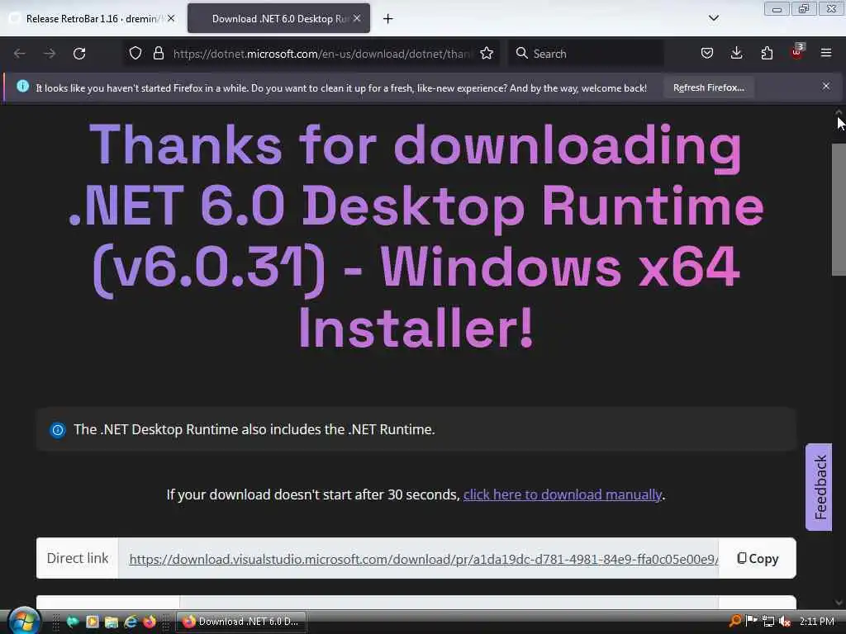846x634 pixels.
Task: Go back to the previous page
Action: [20, 54]
